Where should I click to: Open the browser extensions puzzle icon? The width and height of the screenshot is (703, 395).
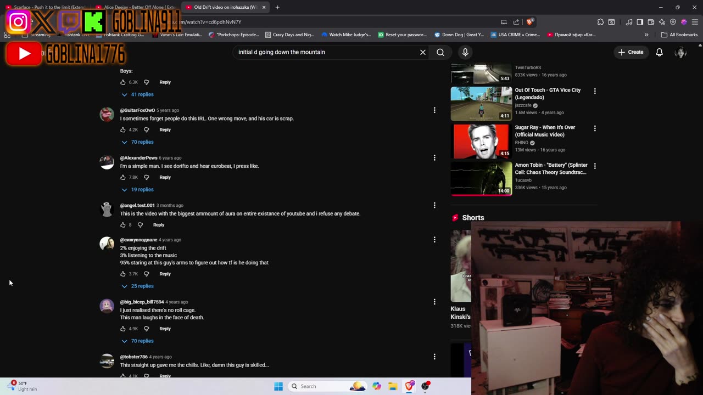[600, 22]
